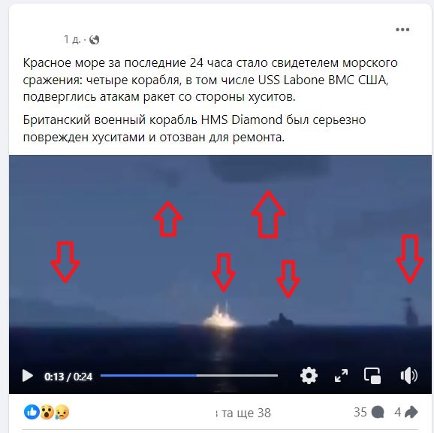Open the post's "1 д." timestamp link

tap(72, 40)
